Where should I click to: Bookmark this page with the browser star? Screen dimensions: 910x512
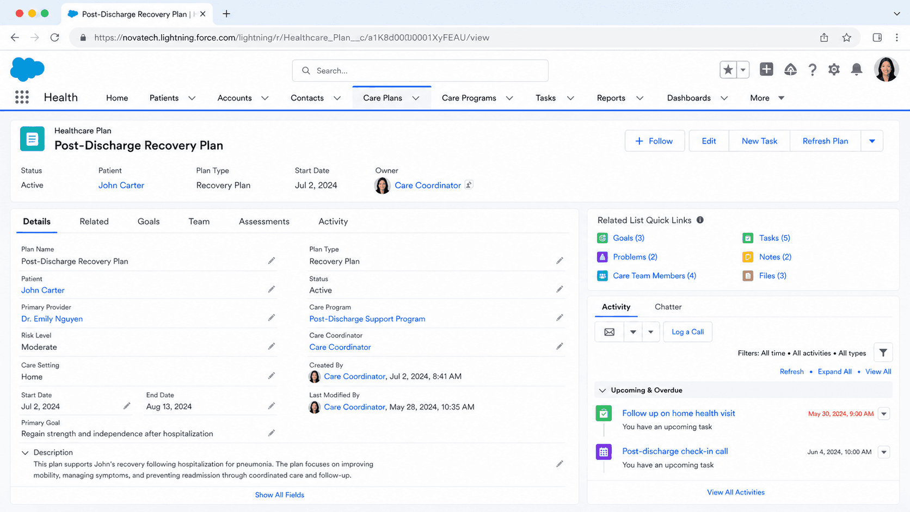(x=846, y=38)
